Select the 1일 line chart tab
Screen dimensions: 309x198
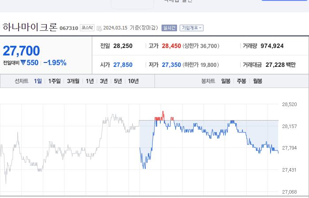[38, 81]
